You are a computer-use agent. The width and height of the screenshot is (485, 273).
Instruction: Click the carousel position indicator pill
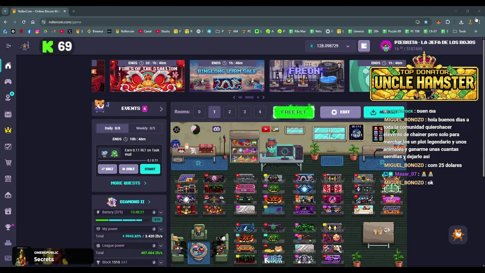click(x=249, y=97)
